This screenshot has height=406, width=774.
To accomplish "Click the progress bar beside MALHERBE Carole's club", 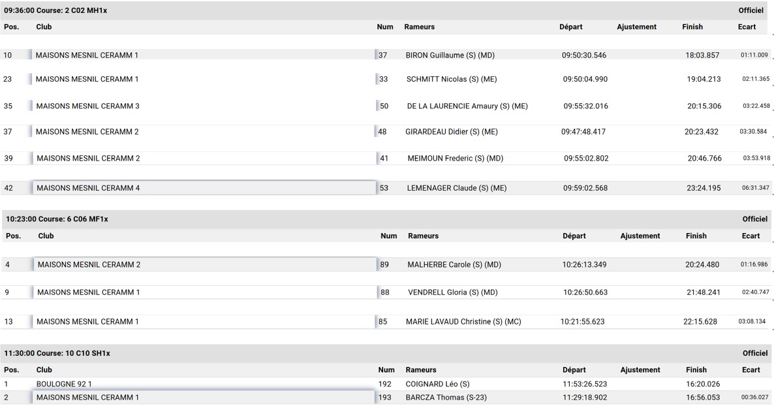I will [x=29, y=263].
